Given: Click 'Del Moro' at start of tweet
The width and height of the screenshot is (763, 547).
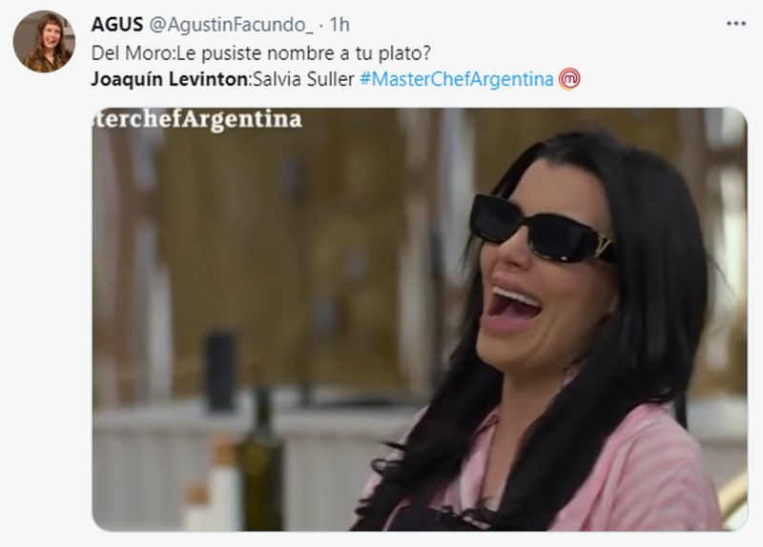Looking at the screenshot, I should coord(132,52).
